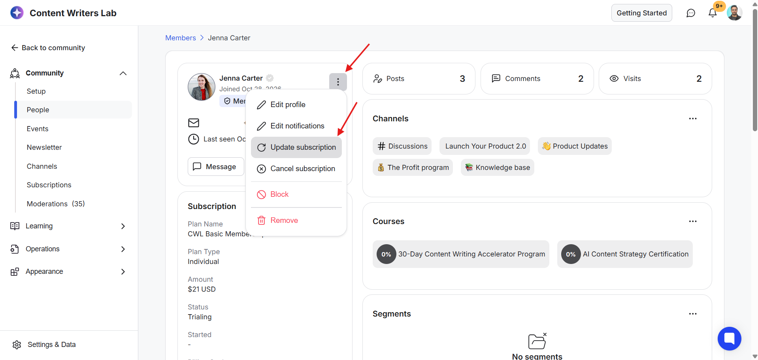The height and width of the screenshot is (360, 758).
Task: Open the Visits stat card
Action: tap(655, 79)
